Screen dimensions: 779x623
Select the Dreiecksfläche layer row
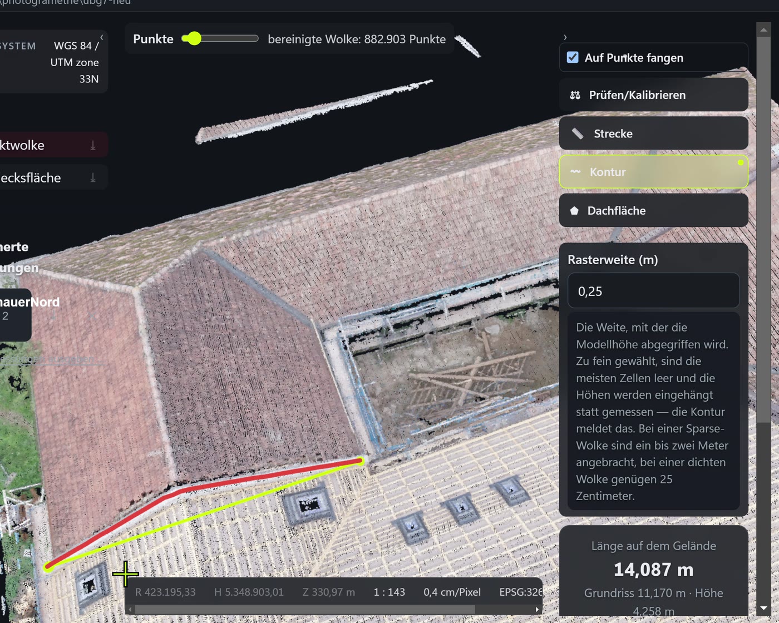(53, 177)
